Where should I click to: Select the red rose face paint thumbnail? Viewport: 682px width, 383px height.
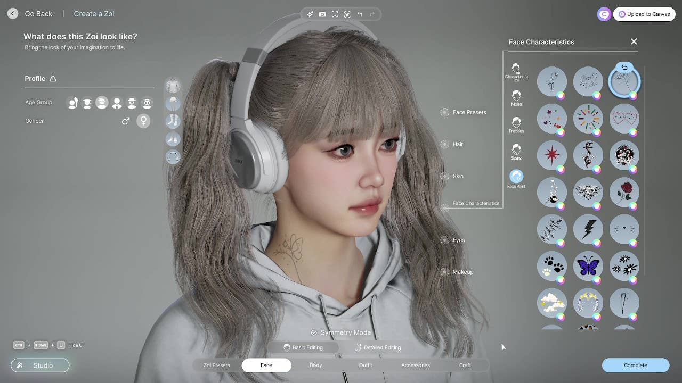click(x=624, y=191)
